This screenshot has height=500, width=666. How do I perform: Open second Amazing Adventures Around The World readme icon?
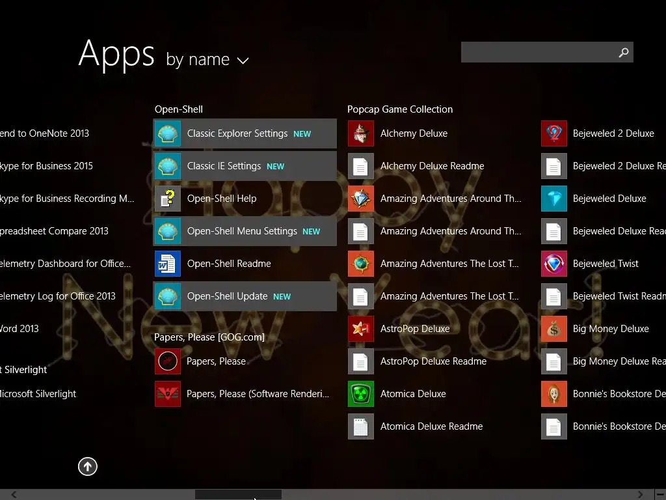[x=361, y=231]
